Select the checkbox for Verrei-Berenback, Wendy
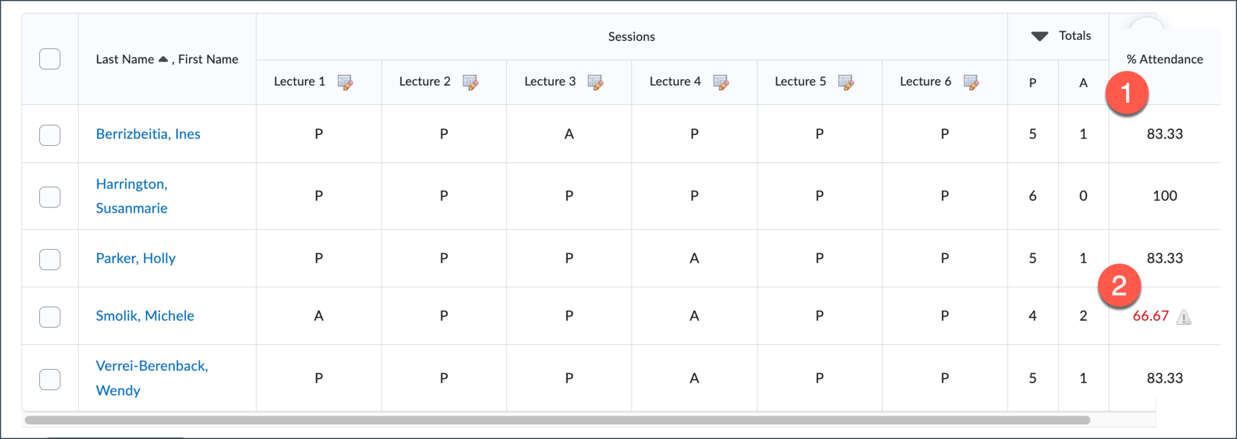Viewport: 1237px width, 439px height. click(x=50, y=379)
